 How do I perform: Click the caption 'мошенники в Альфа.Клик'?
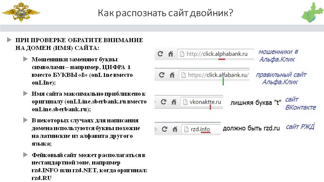278,56
